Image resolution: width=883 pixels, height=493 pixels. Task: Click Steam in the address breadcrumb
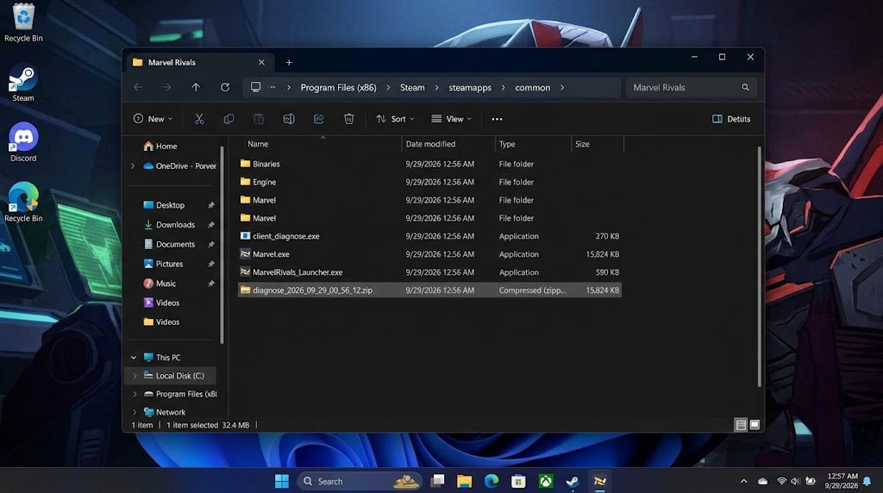[x=412, y=87]
